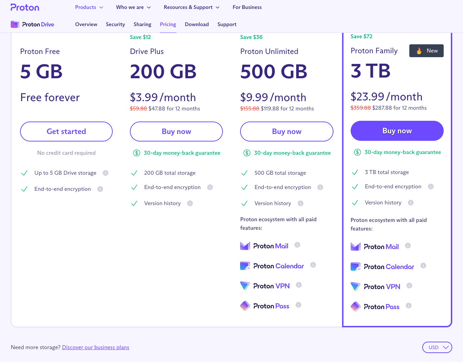This screenshot has height=362, width=463.
Task: Go to the Download tab
Action: pos(197,24)
